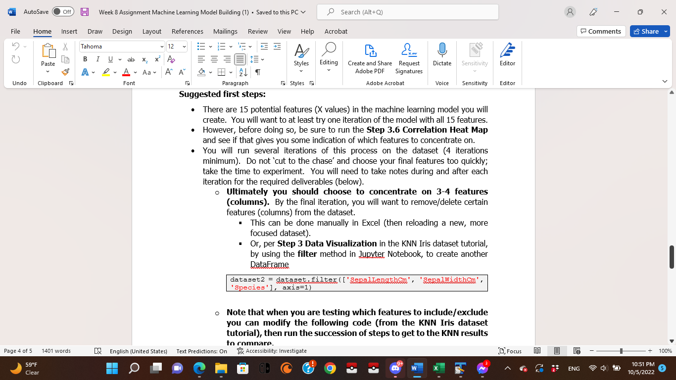
Task: Open the Insert ribbon tab
Action: (x=69, y=31)
